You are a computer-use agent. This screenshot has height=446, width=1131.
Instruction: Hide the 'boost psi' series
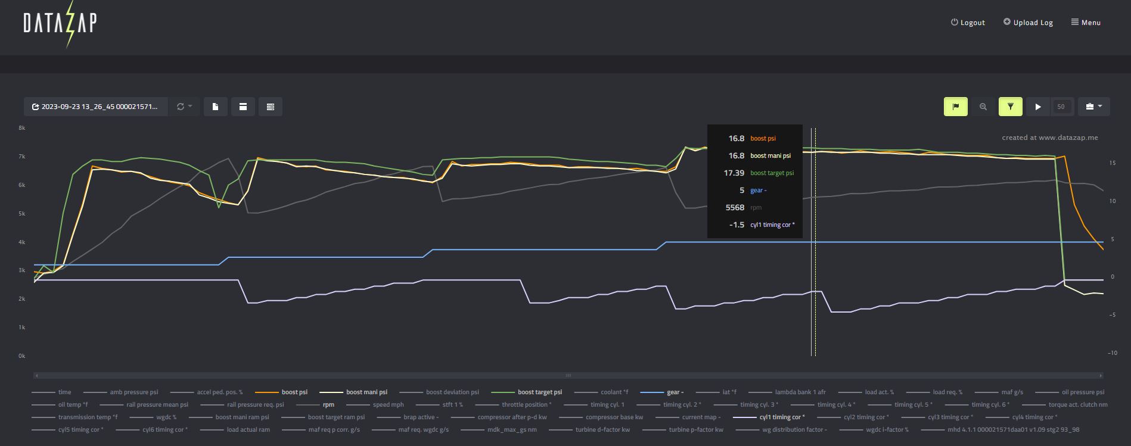[281, 392]
